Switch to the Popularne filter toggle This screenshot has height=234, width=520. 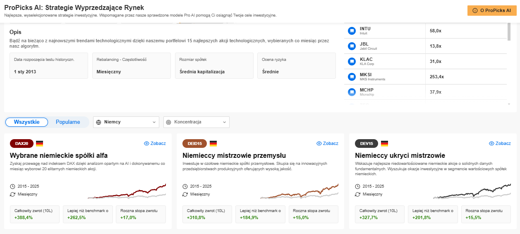(68, 122)
